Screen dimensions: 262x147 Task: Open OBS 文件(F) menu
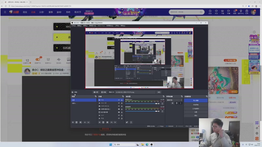click(x=73, y=26)
